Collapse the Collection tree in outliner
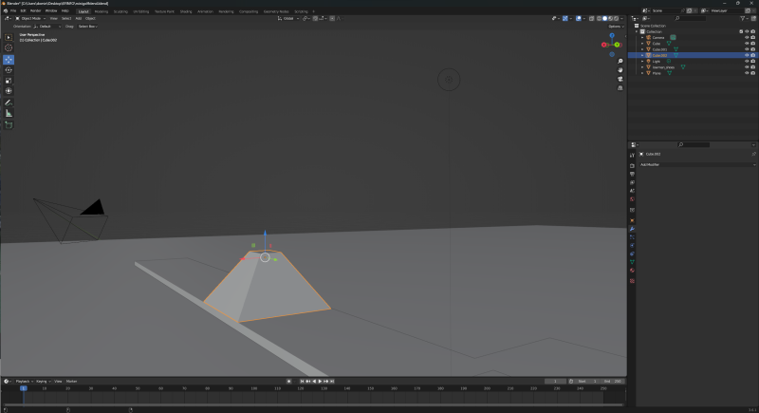Screen dimensions: 759x413 637,31
